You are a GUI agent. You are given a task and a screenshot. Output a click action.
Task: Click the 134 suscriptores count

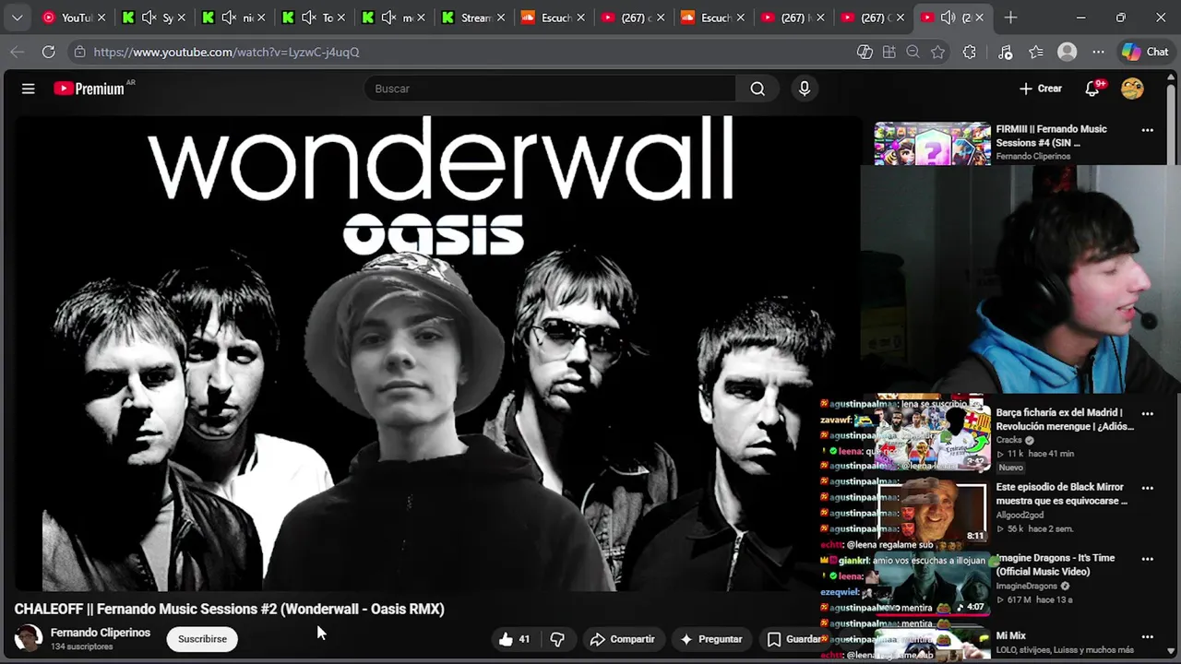pyautogui.click(x=81, y=647)
